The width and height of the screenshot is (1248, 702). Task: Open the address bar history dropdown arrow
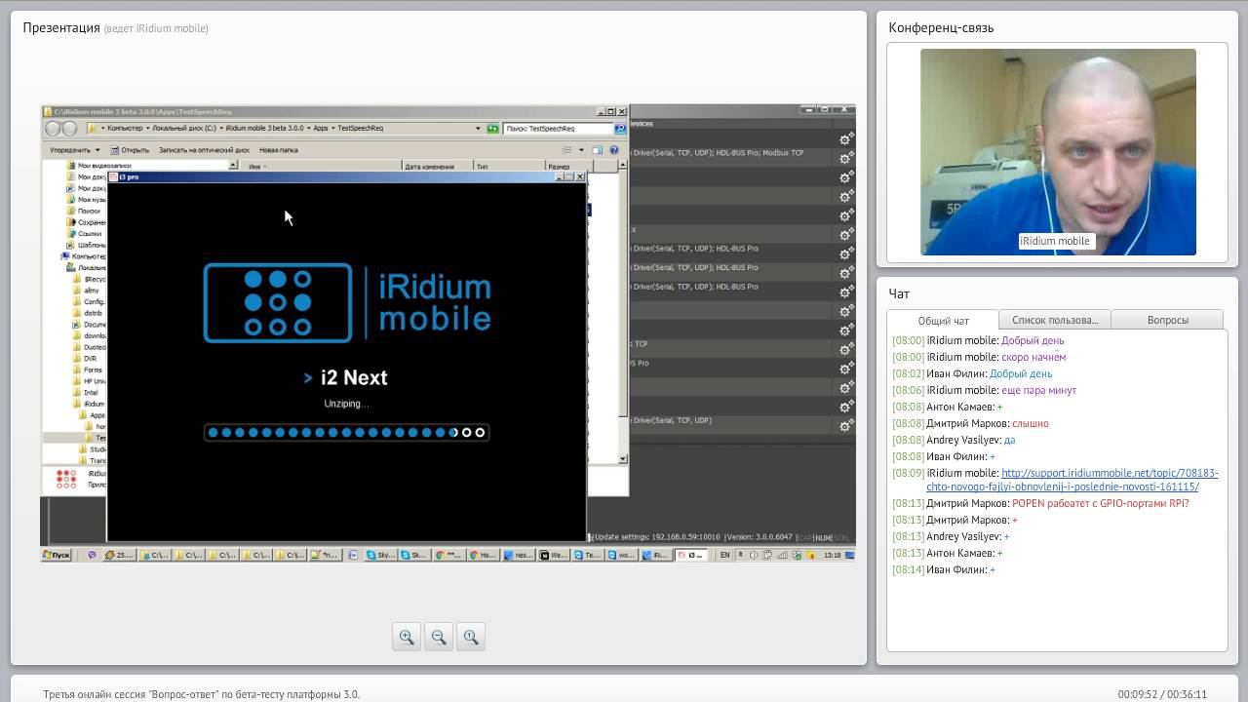pyautogui.click(x=478, y=129)
